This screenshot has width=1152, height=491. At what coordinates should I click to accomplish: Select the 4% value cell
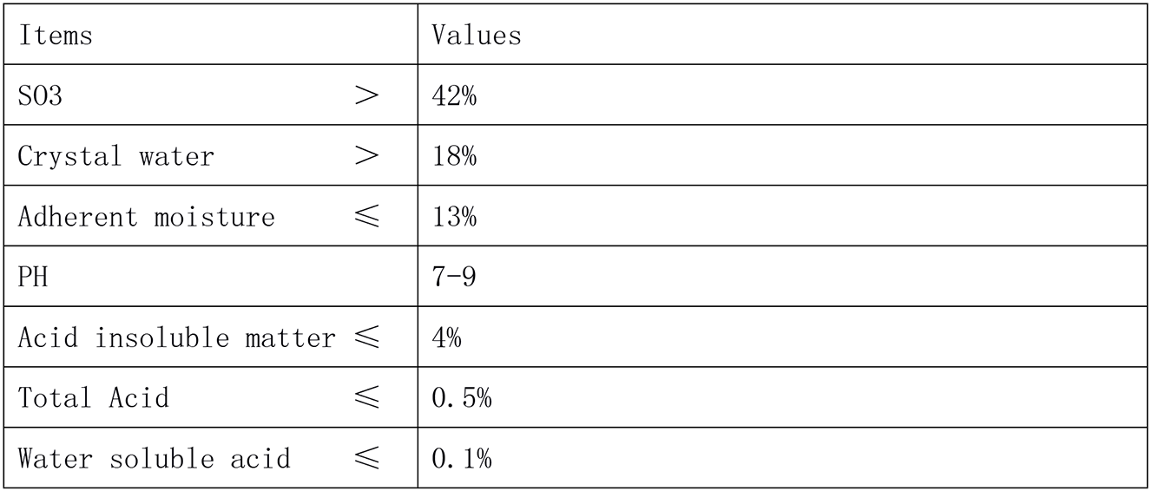[x=446, y=337]
